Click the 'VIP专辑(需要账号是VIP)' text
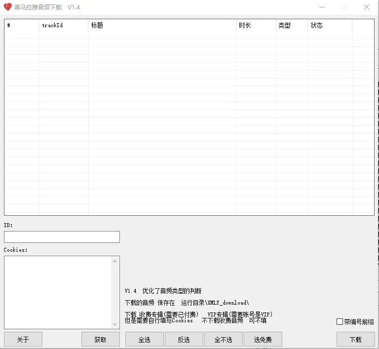Viewport: 379px width, 349px height. coord(240,314)
